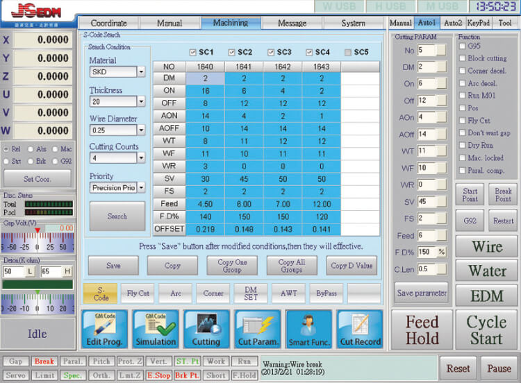Uncheck the SC1 checkbox
This screenshot has width=521, height=383.
pyautogui.click(x=193, y=52)
